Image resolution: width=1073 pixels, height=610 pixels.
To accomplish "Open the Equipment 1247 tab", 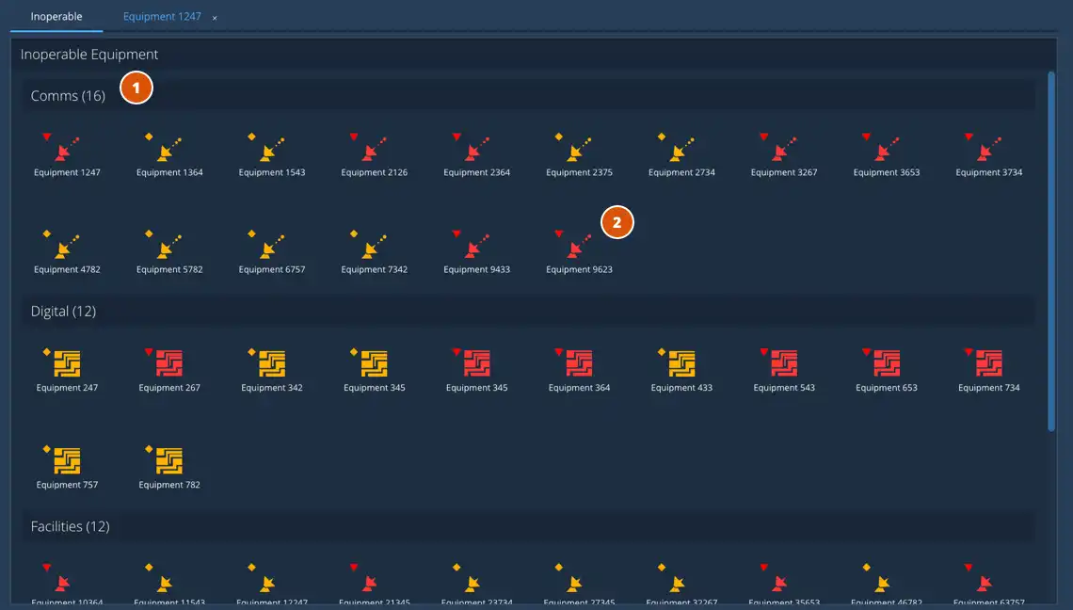I will pyautogui.click(x=162, y=16).
